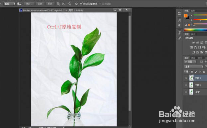Image resolution: width=207 pixels, height=128 pixels.
Task: Open the Character panel icon in dock
Action: tap(179, 20)
